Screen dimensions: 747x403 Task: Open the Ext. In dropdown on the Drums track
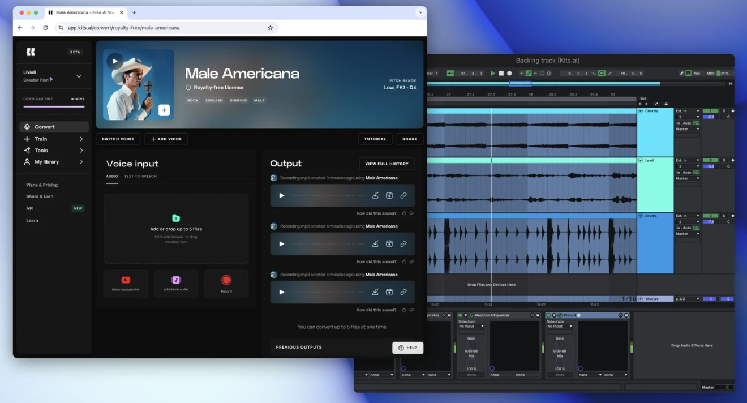687,215
